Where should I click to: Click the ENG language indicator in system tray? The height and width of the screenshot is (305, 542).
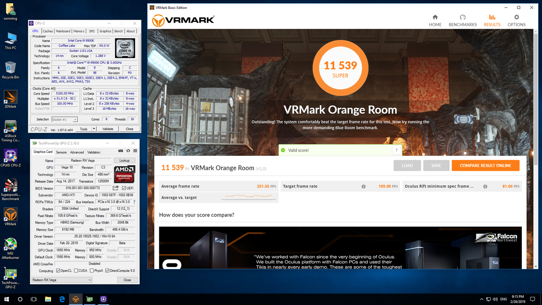pyautogui.click(x=503, y=299)
